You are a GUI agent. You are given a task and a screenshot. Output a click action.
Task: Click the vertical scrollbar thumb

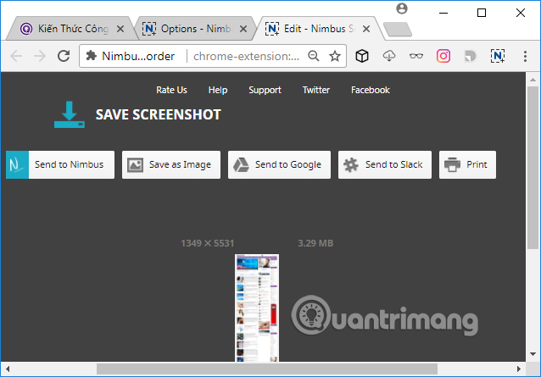tap(533, 167)
